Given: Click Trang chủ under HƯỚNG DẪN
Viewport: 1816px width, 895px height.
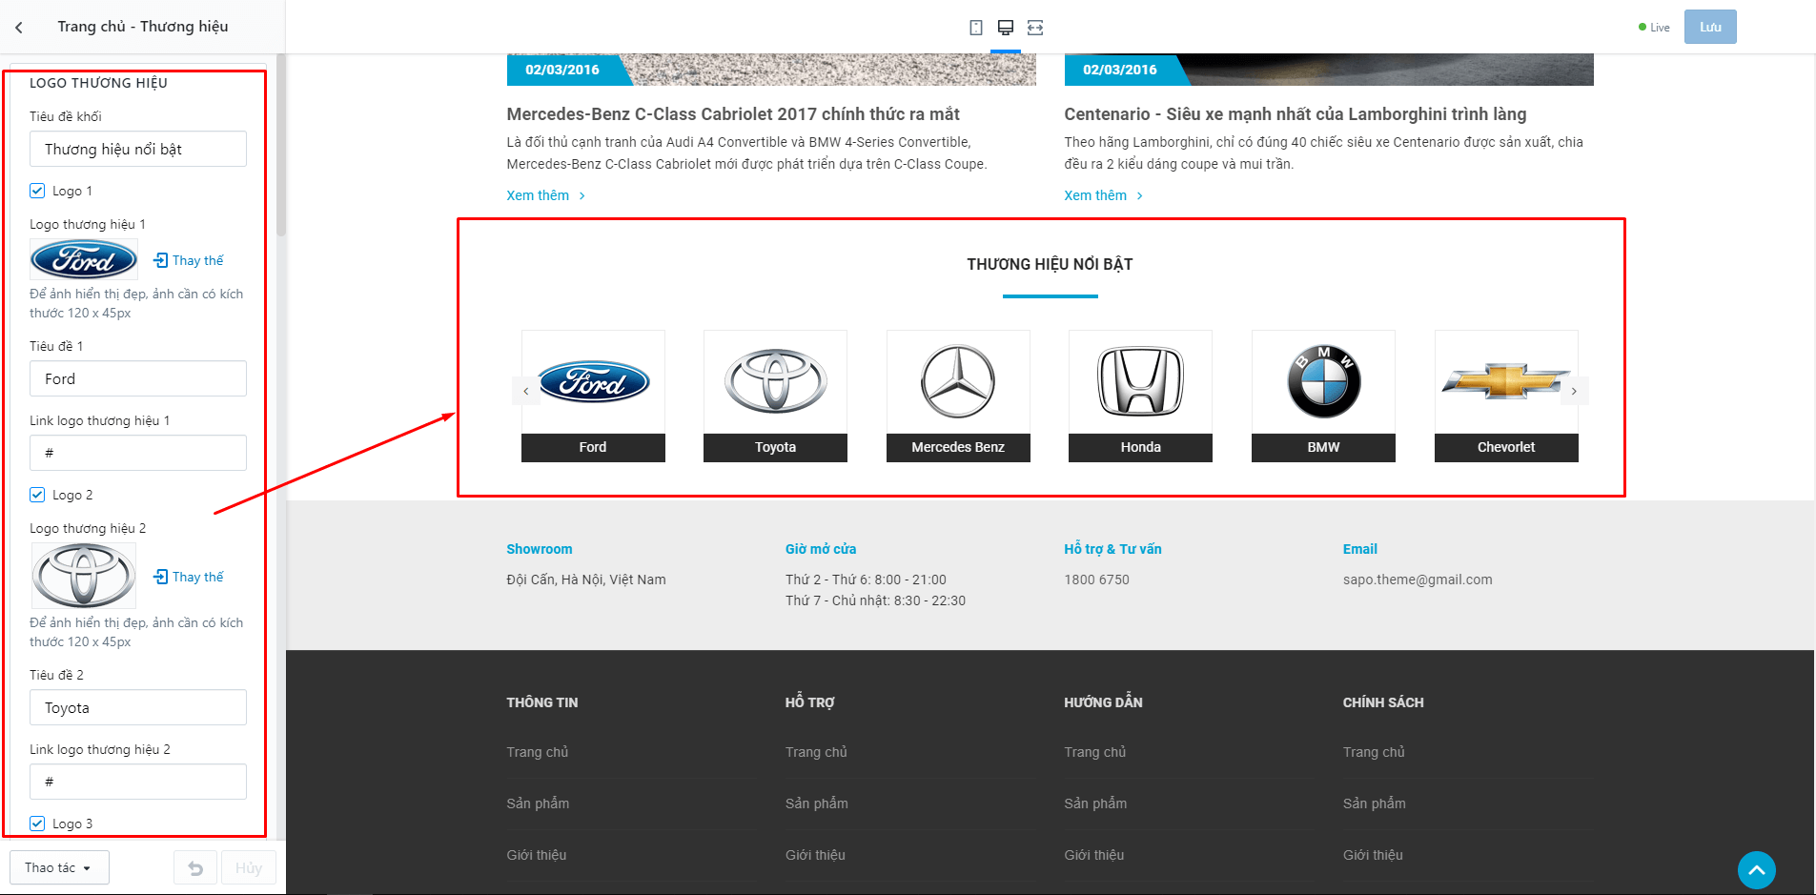Looking at the screenshot, I should coord(1095,752).
